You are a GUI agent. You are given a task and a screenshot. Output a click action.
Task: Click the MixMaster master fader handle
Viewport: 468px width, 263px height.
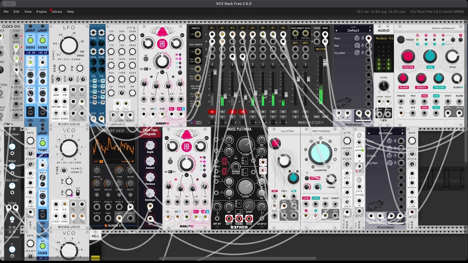click(325, 63)
